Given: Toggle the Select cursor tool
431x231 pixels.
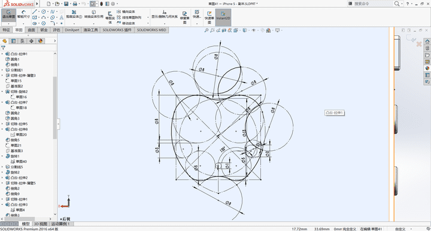Looking at the screenshot, I should click(93, 4).
